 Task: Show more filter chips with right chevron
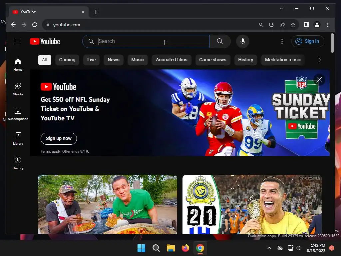[320, 60]
